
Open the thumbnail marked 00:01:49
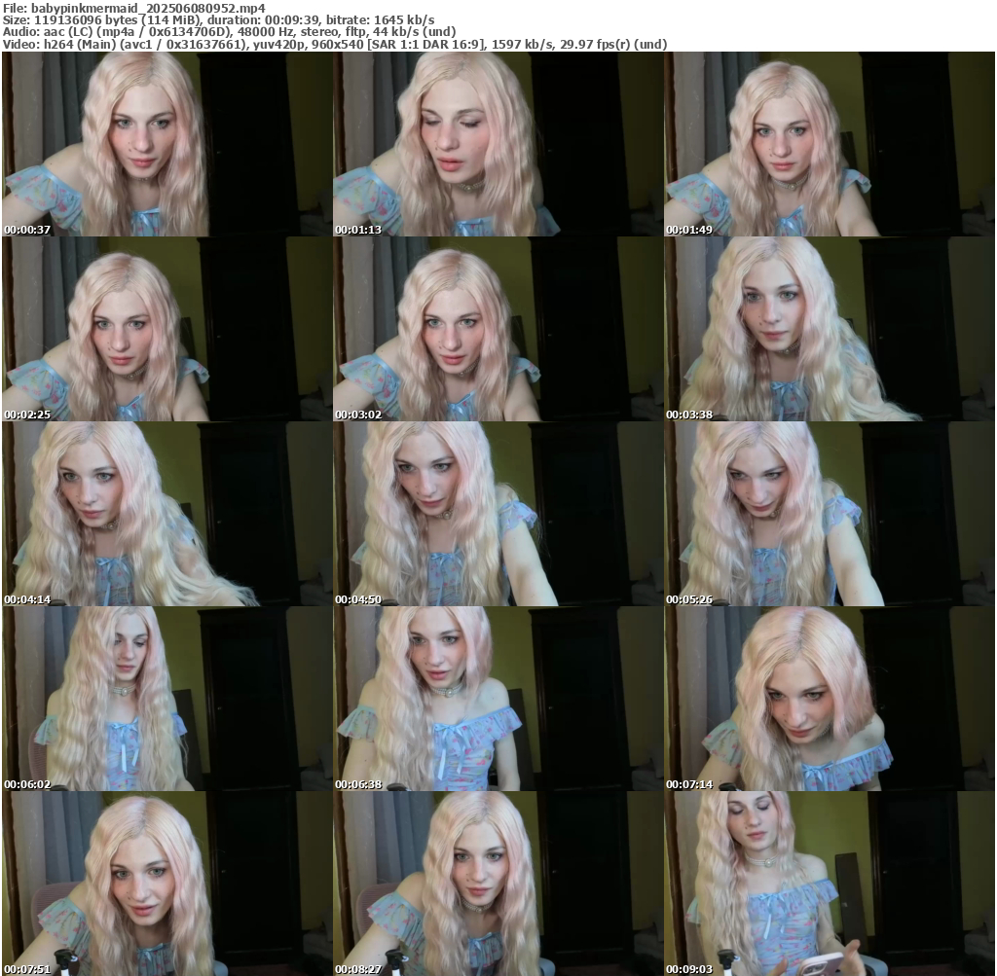click(x=830, y=144)
